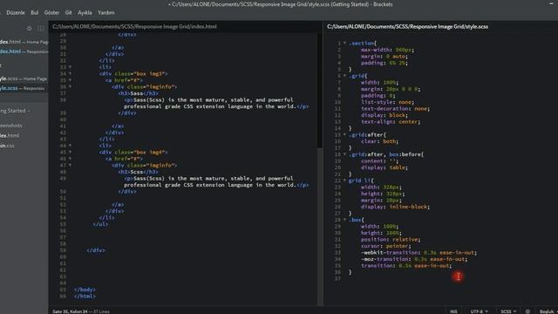
Task: Select index.html — Home Page working file
Action: click(24, 42)
